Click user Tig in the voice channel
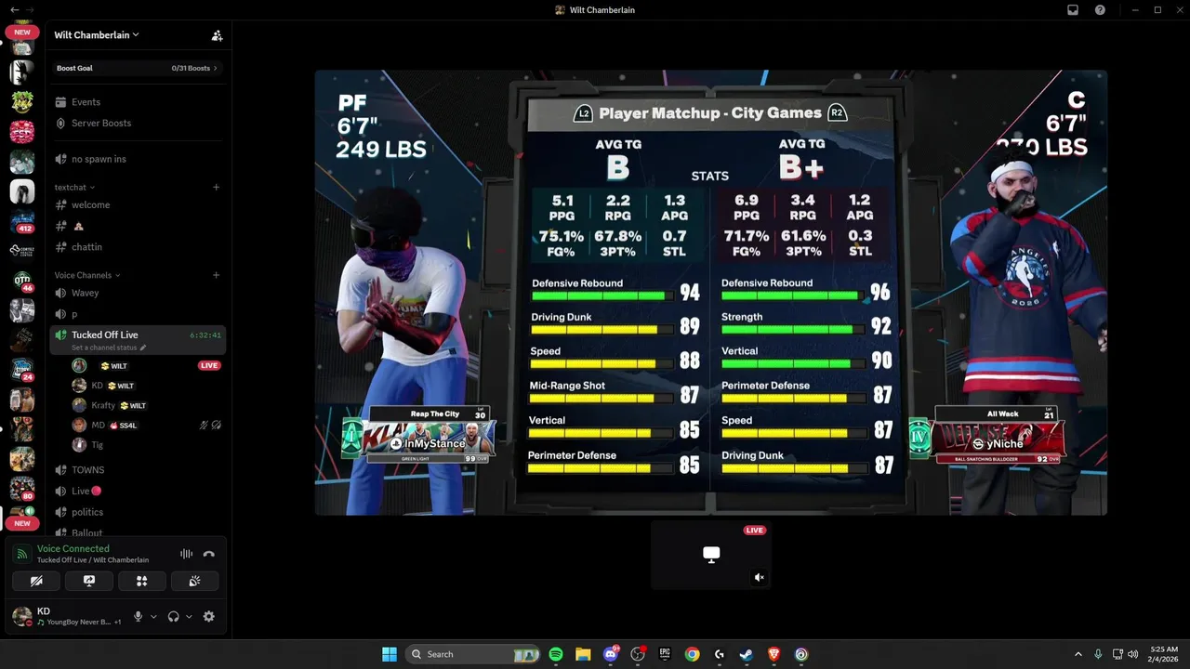This screenshot has height=669, width=1190. pos(147,445)
